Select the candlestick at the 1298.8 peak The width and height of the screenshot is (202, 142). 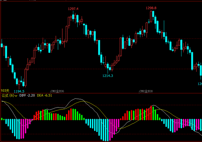pyautogui.click(x=151, y=17)
